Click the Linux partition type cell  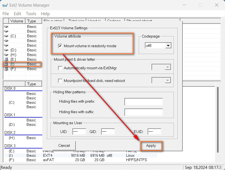[x=130, y=156]
